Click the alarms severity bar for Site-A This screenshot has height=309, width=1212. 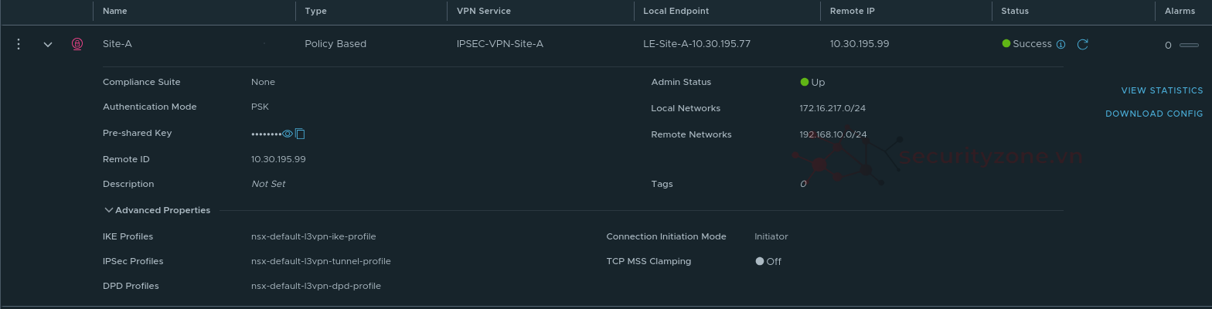(1189, 45)
